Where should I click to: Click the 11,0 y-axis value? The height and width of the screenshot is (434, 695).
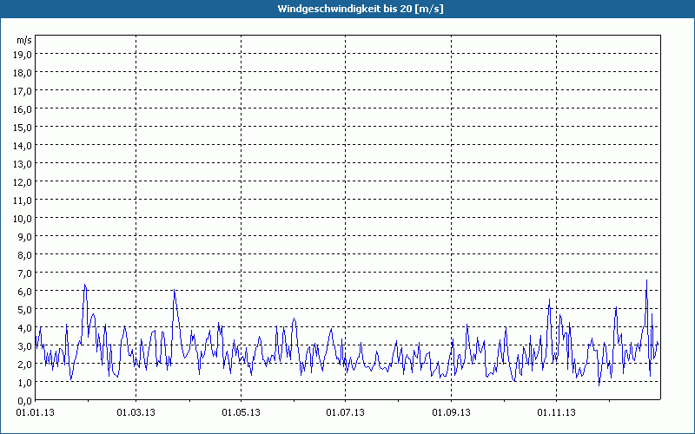coord(23,201)
